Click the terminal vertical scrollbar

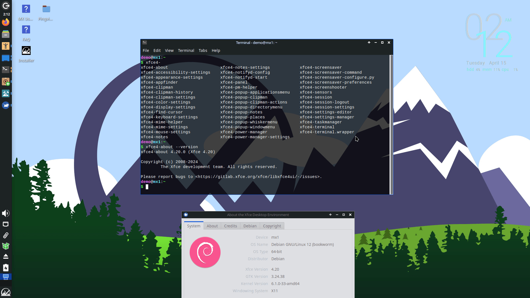pyautogui.click(x=391, y=125)
